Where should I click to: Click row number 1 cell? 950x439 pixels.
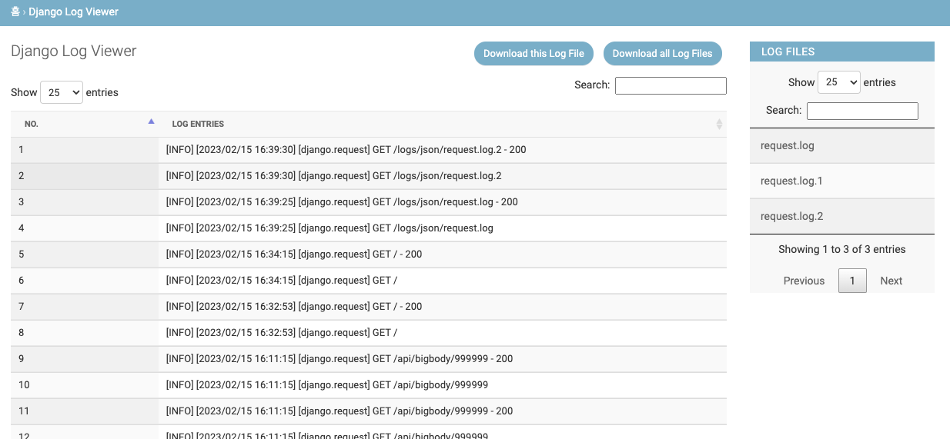(85, 150)
